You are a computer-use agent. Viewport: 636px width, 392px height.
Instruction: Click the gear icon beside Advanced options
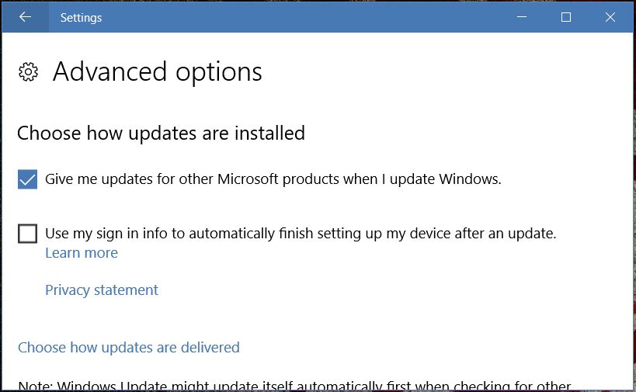pos(28,72)
